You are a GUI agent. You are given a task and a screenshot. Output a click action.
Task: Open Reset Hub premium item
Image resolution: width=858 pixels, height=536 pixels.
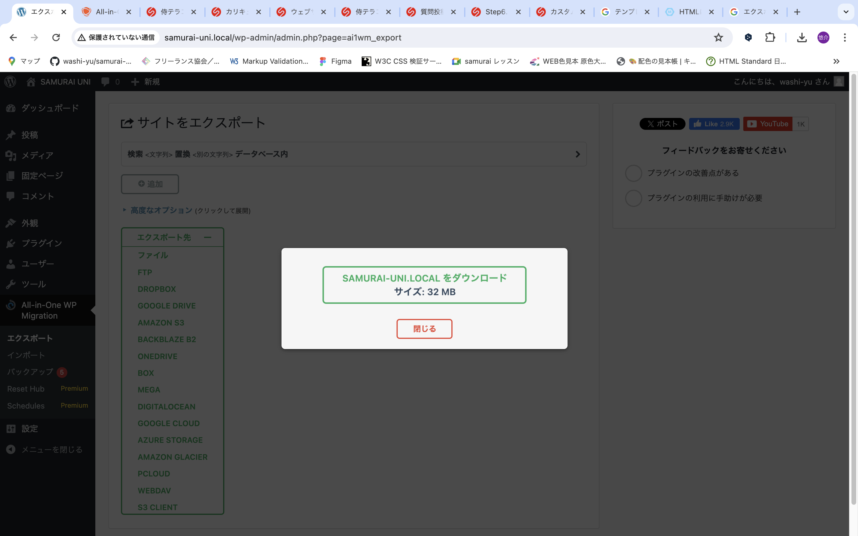tap(47, 389)
